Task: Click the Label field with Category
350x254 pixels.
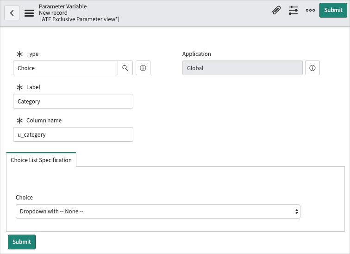Action: tap(73, 101)
